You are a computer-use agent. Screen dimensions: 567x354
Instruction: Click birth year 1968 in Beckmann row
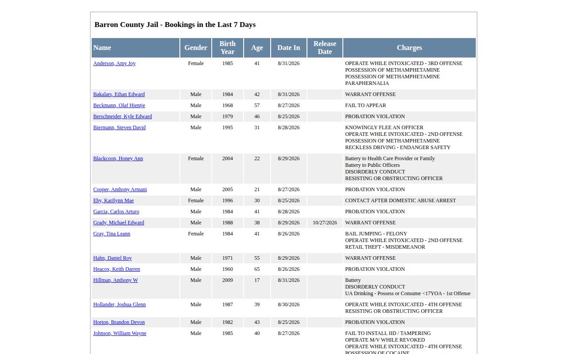228,105
